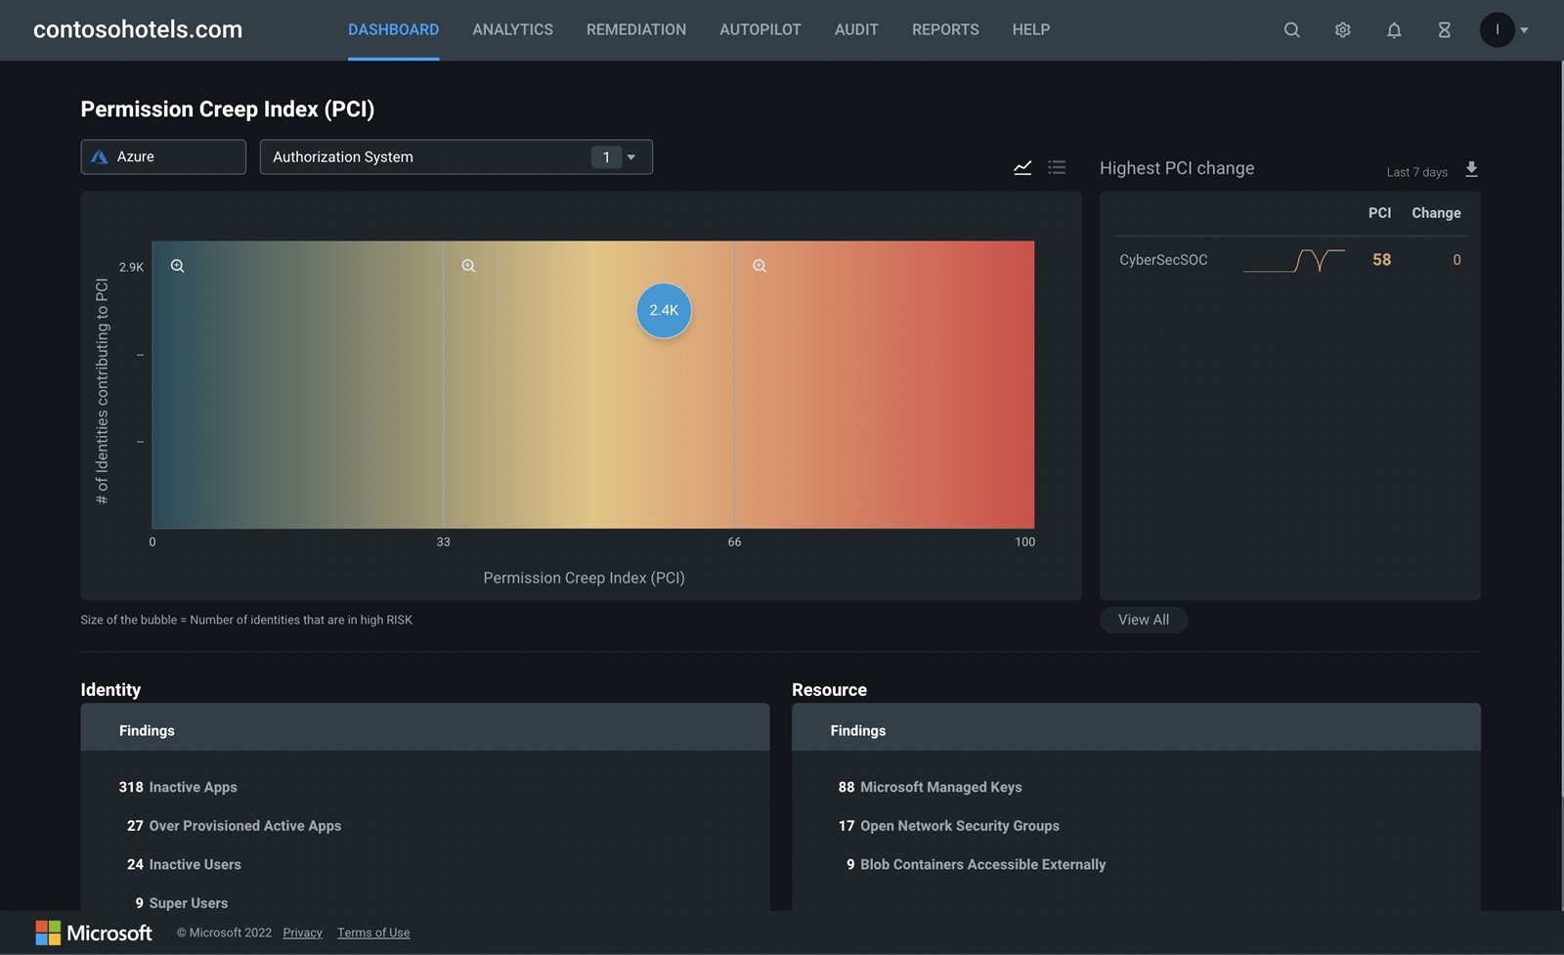Click the View All button
This screenshot has height=955, width=1564.
pos(1144,620)
